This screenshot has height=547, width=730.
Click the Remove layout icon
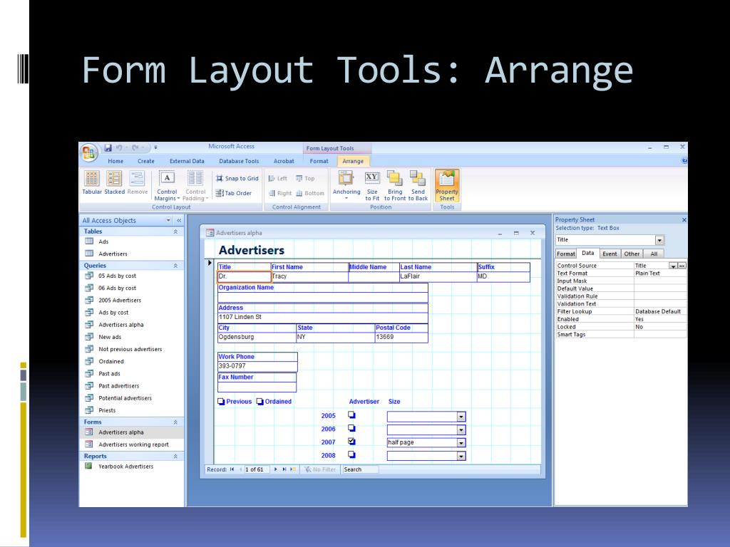point(138,183)
